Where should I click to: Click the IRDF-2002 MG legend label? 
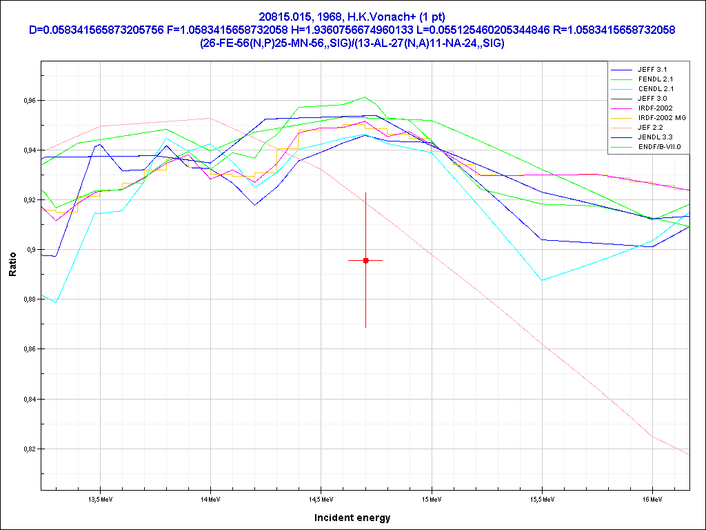(x=661, y=118)
